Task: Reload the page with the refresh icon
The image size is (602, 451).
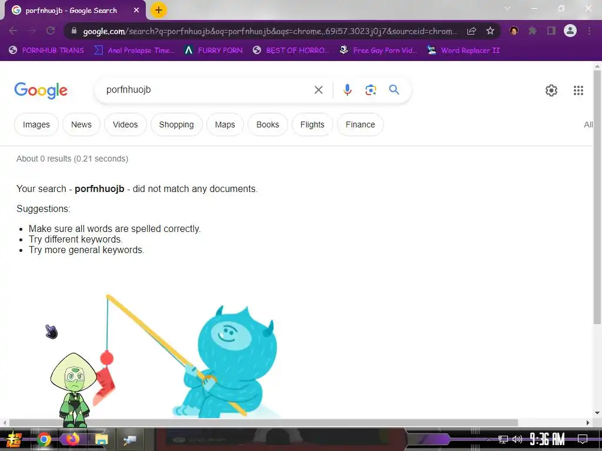Action: 51,31
